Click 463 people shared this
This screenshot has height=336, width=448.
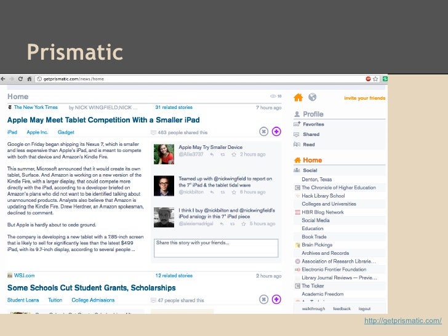[182, 132]
